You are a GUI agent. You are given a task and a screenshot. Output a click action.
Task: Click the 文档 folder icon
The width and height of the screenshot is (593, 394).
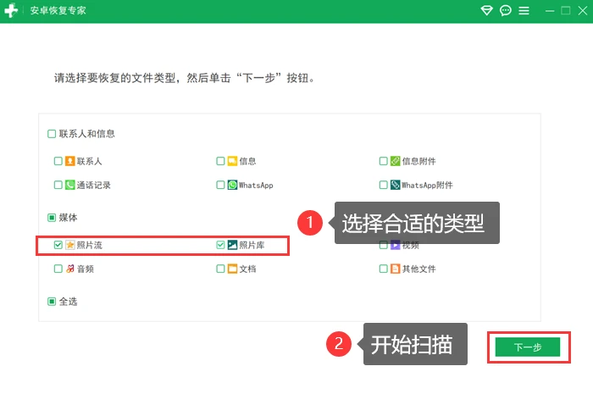pyautogui.click(x=232, y=269)
